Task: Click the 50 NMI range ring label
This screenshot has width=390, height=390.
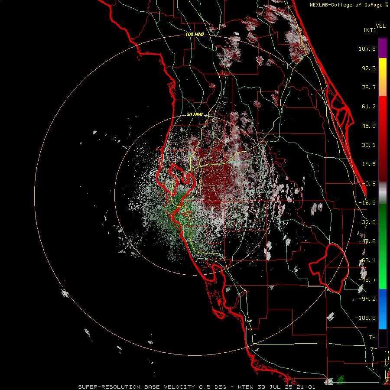Action: [x=195, y=115]
